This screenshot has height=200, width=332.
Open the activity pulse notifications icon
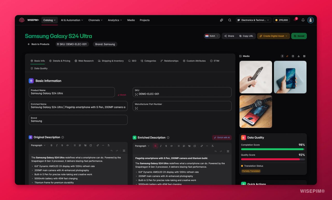[x=295, y=20]
